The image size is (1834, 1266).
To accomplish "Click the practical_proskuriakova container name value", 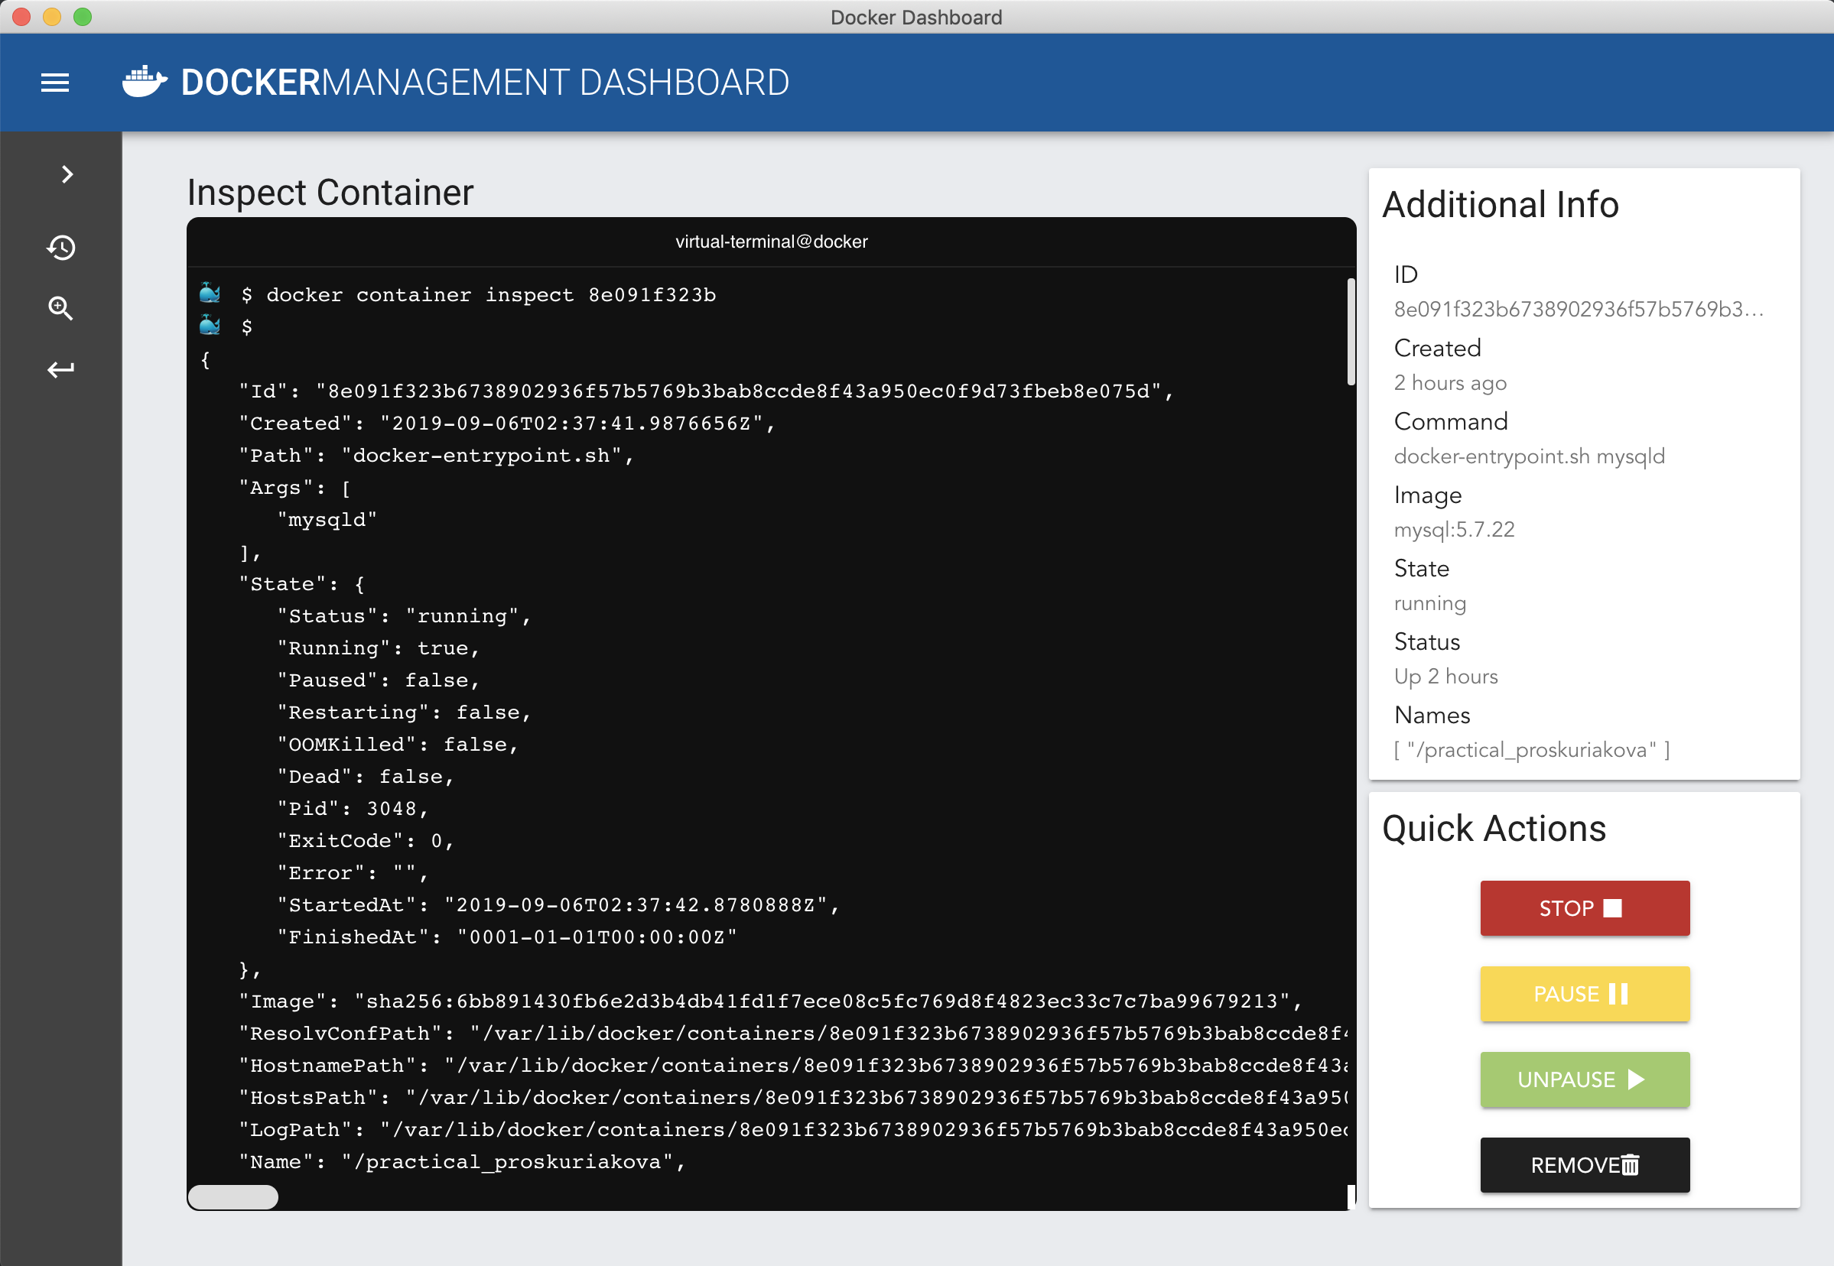I will (x=1532, y=751).
